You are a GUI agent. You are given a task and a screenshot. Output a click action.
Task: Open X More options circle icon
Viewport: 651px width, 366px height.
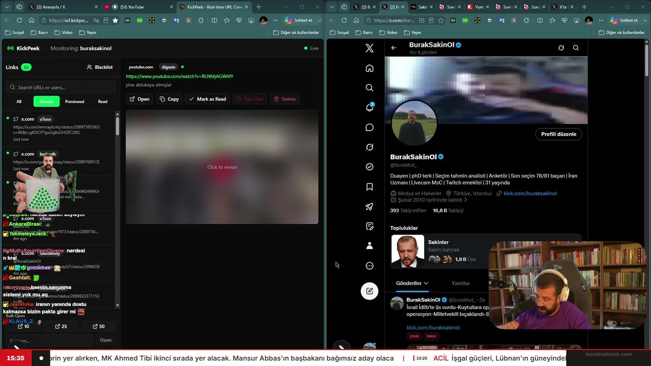(x=370, y=266)
